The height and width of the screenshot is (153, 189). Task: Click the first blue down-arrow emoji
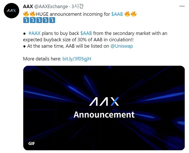(26, 20)
